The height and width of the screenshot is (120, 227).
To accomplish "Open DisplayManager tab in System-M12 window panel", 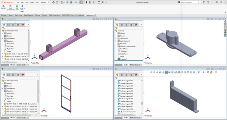I will point(136,75).
